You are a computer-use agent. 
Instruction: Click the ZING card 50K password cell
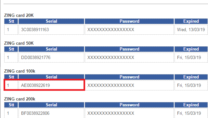click(129, 57)
